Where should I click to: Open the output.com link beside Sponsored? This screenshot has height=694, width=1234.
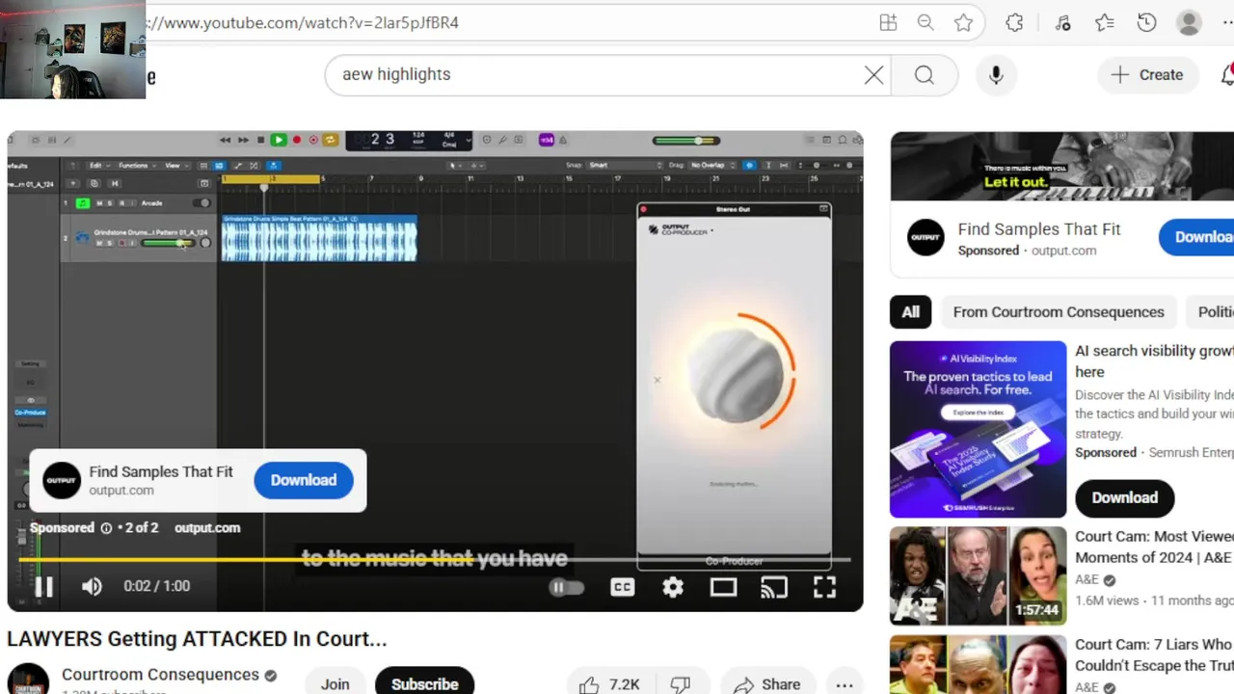[x=207, y=528]
